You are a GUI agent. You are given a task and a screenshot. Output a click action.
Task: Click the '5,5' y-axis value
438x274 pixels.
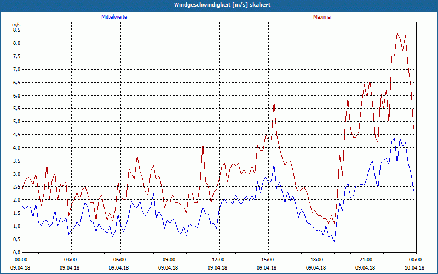[x=17, y=109]
